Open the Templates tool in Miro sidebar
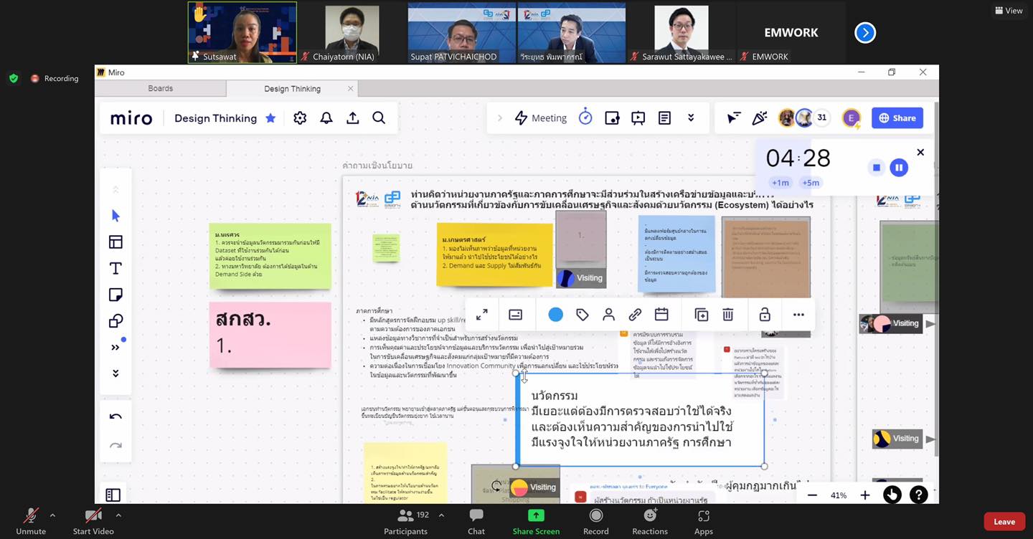 click(115, 242)
